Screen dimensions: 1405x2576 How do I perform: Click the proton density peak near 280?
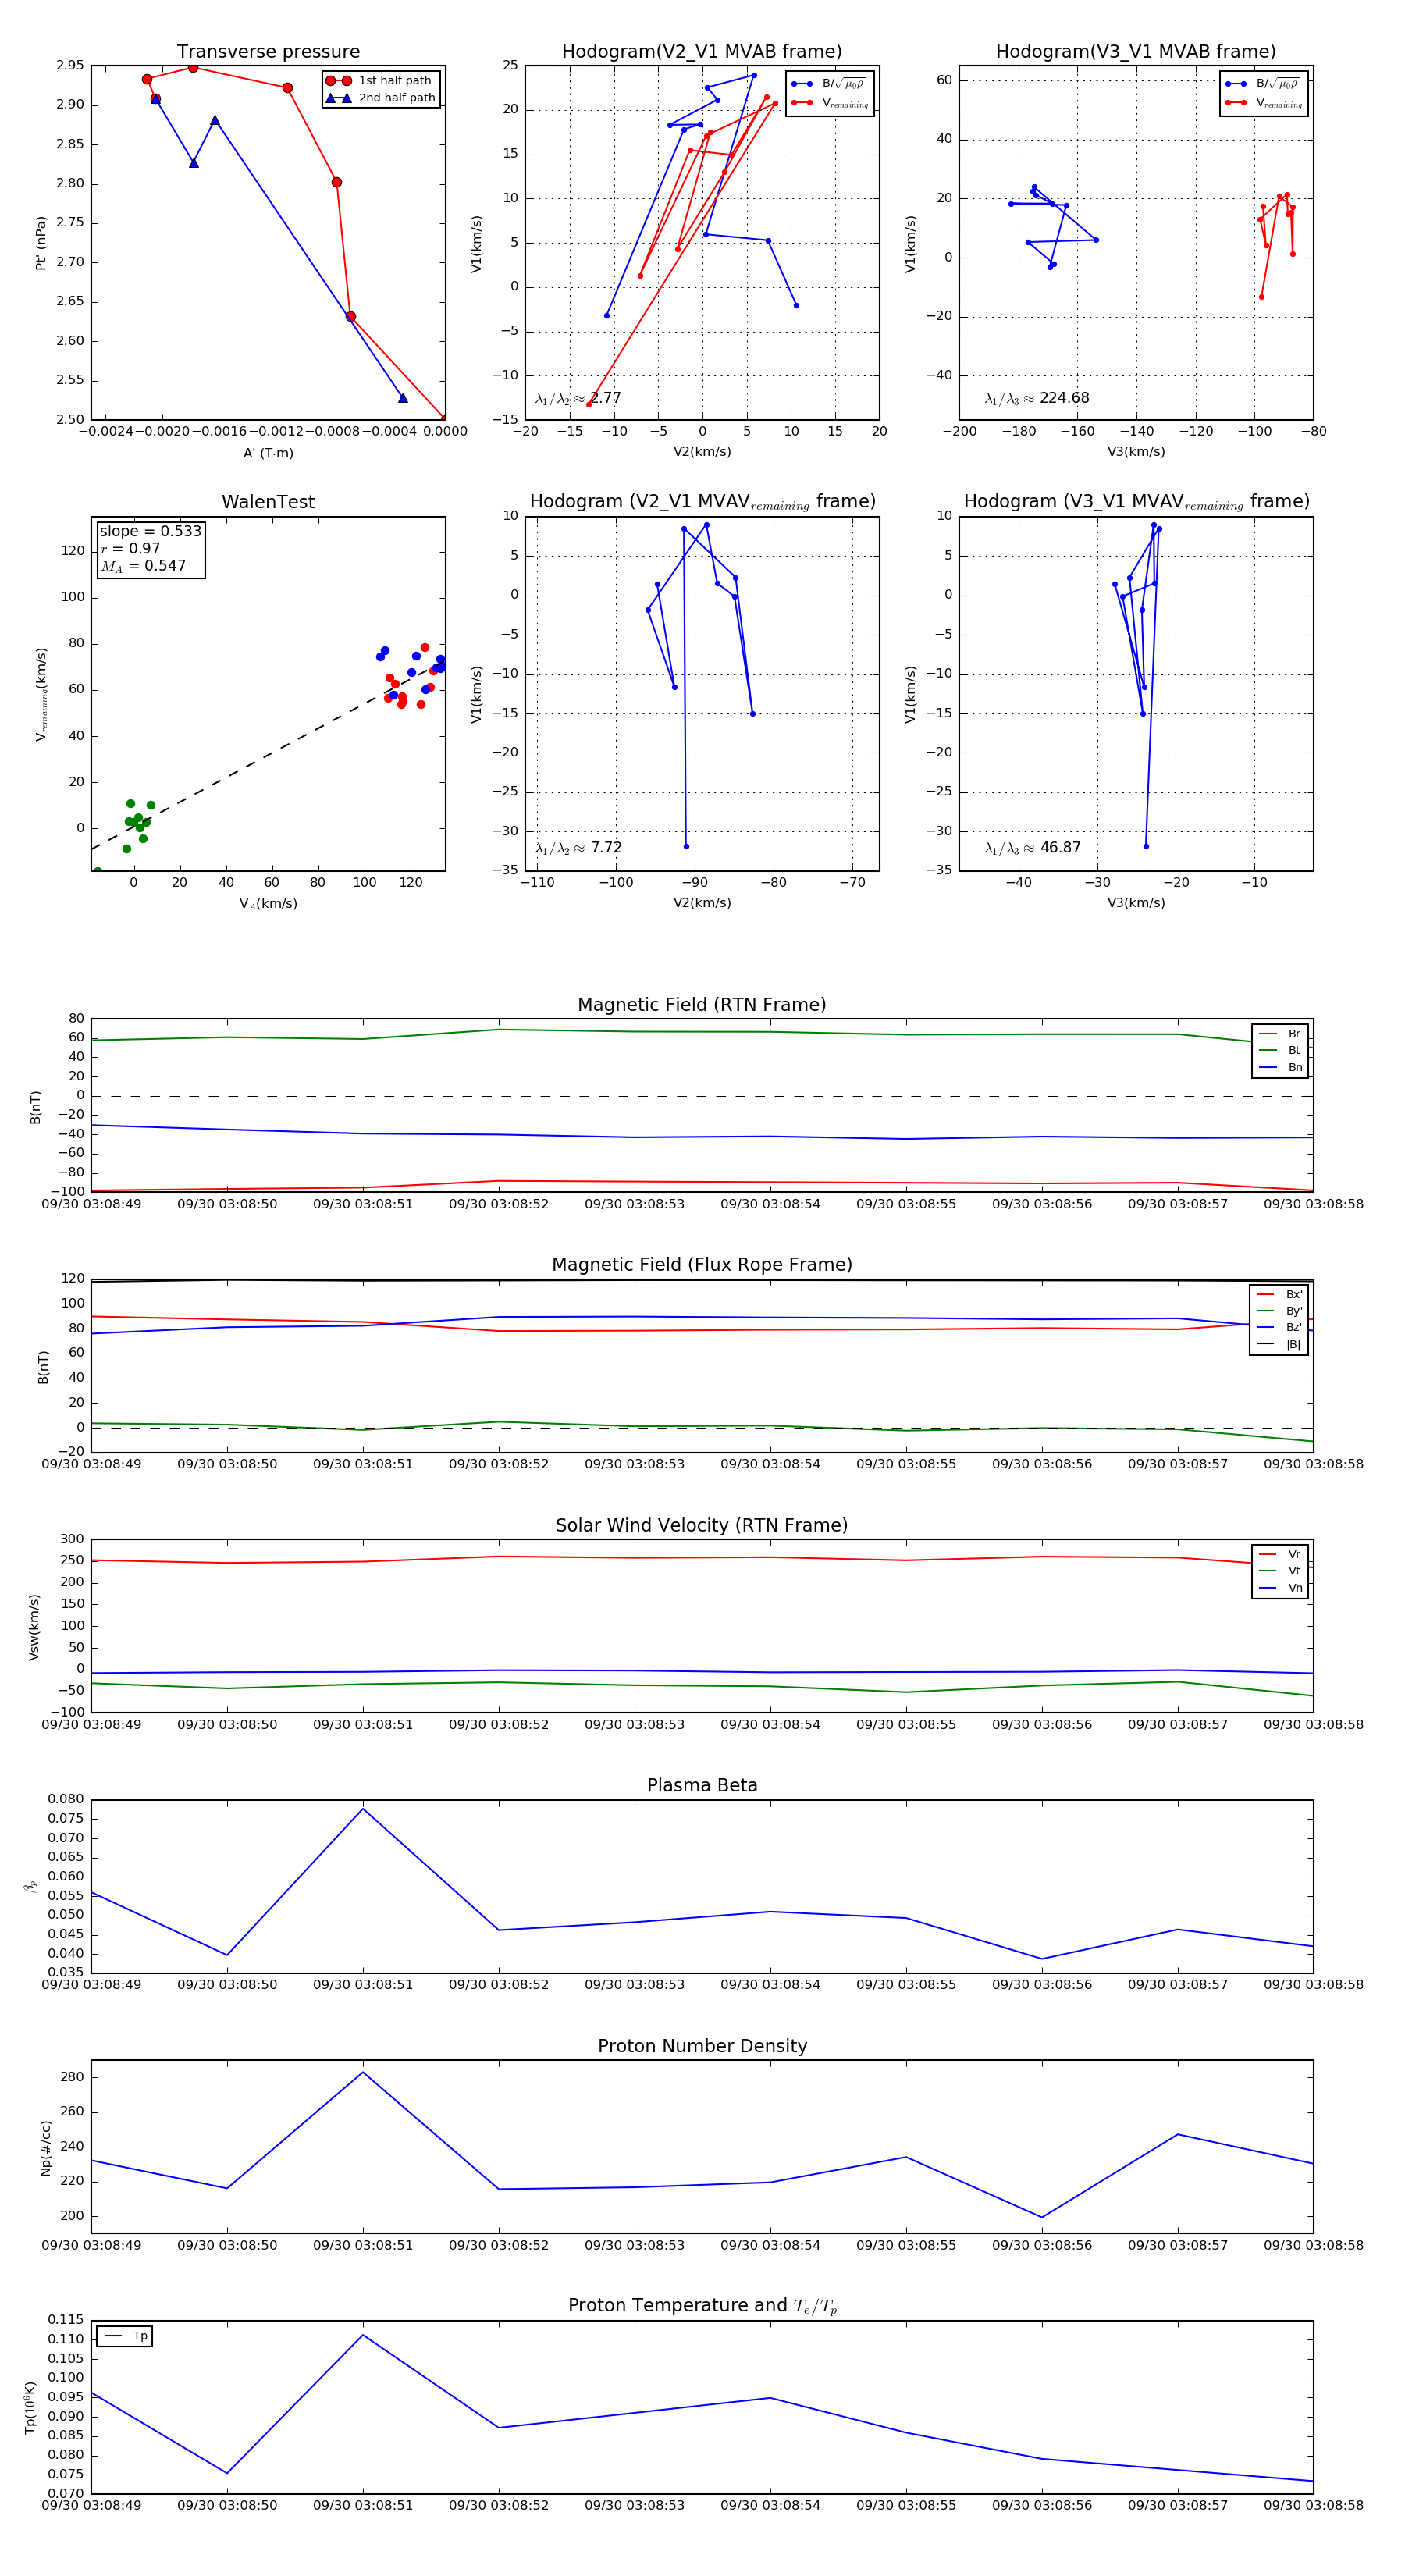[363, 2071]
